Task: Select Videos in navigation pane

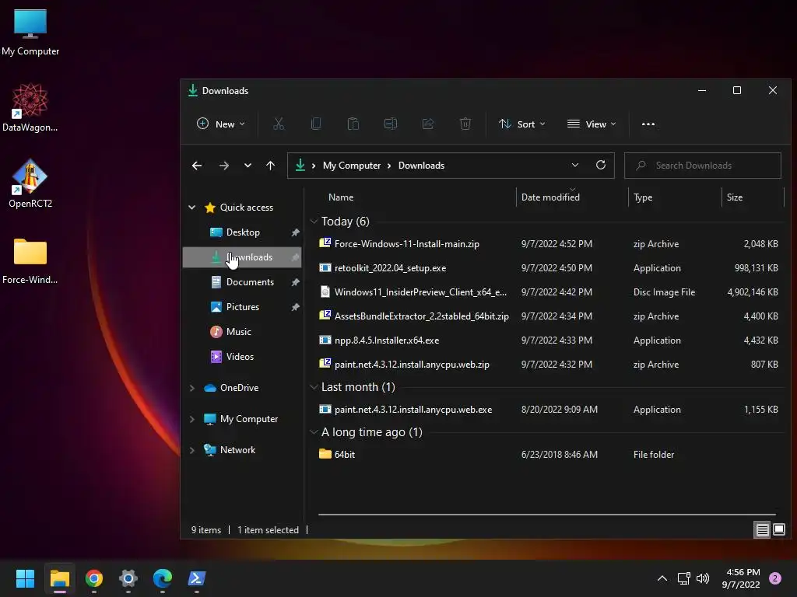Action: [243, 356]
